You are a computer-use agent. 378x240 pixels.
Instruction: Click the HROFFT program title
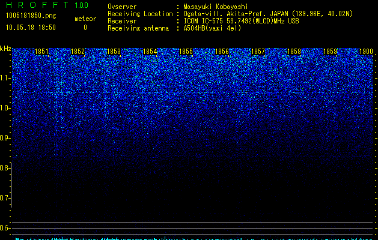tap(37, 5)
